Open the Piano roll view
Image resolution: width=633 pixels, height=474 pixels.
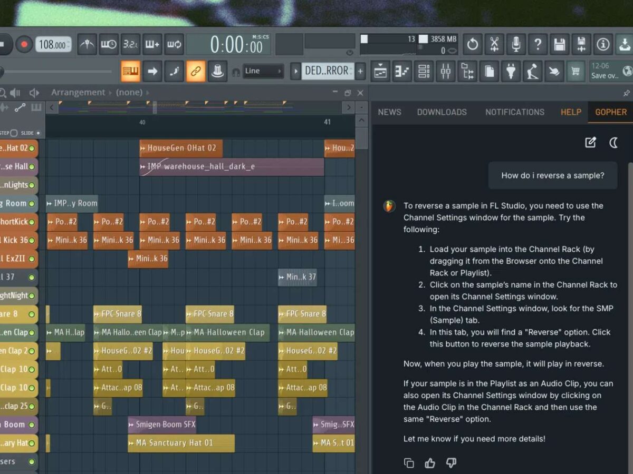click(x=402, y=71)
